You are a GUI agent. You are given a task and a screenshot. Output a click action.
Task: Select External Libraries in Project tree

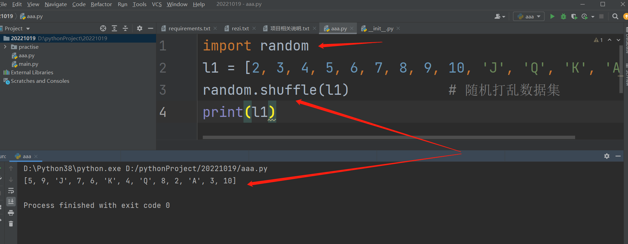32,72
